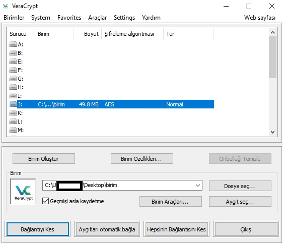The width and height of the screenshot is (283, 244).
Task: Select the A: drive icon
Action: point(13,44)
